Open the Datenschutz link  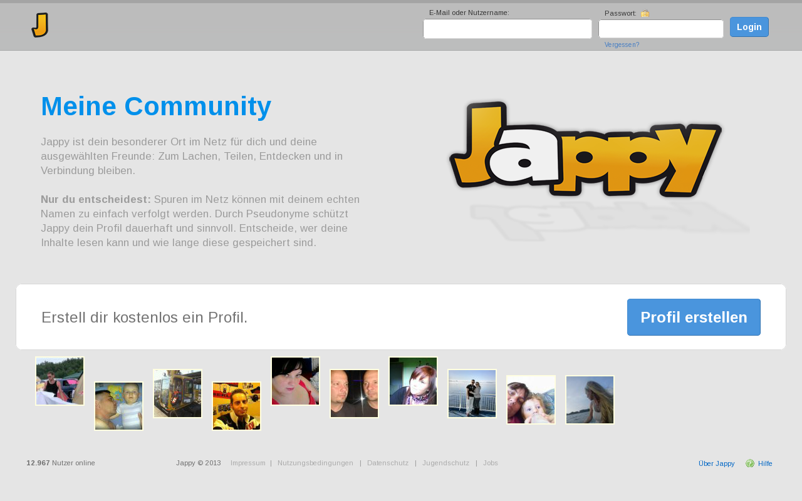[x=388, y=463]
